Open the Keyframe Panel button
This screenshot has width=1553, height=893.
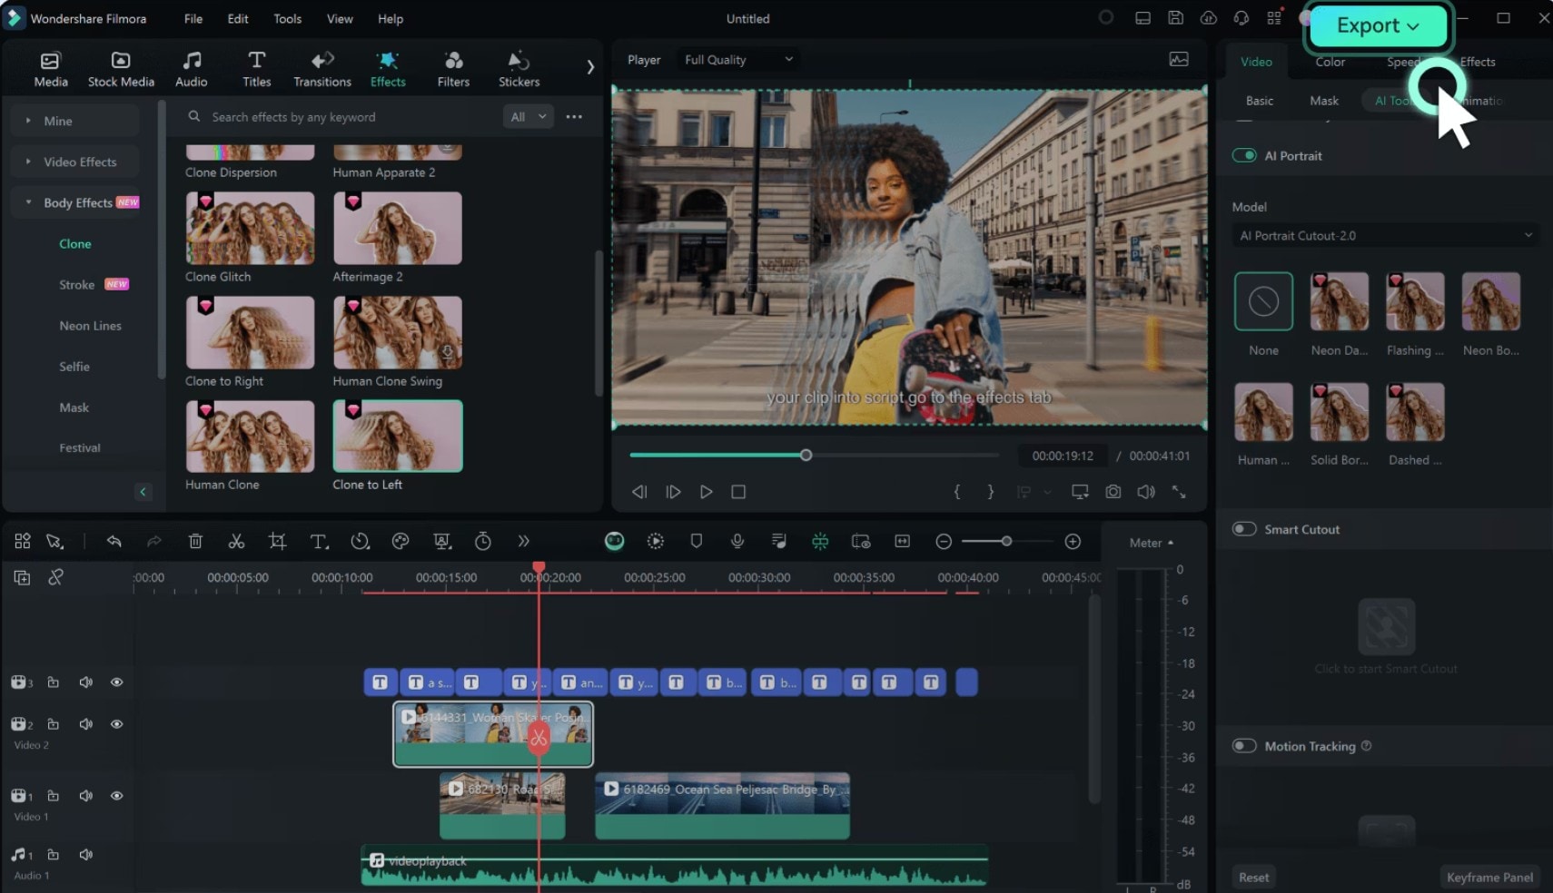pos(1489,877)
